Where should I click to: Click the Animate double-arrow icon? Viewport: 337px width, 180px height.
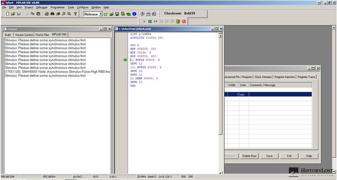tap(155, 22)
